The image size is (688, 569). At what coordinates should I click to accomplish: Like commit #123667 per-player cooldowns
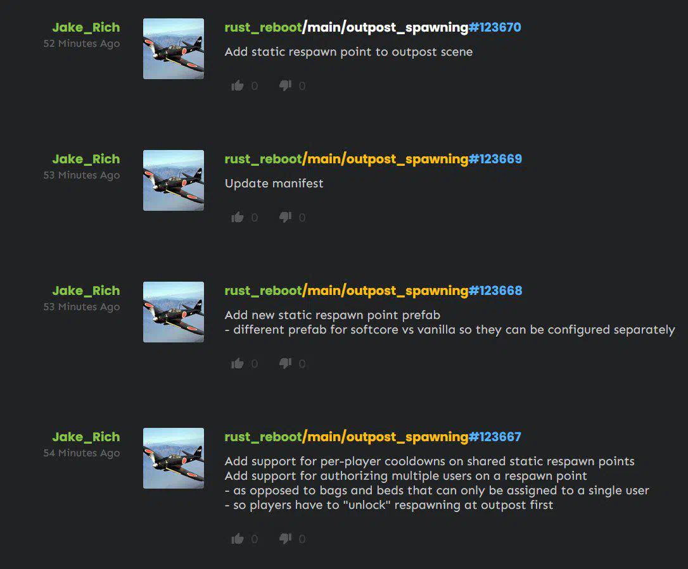[x=238, y=539]
